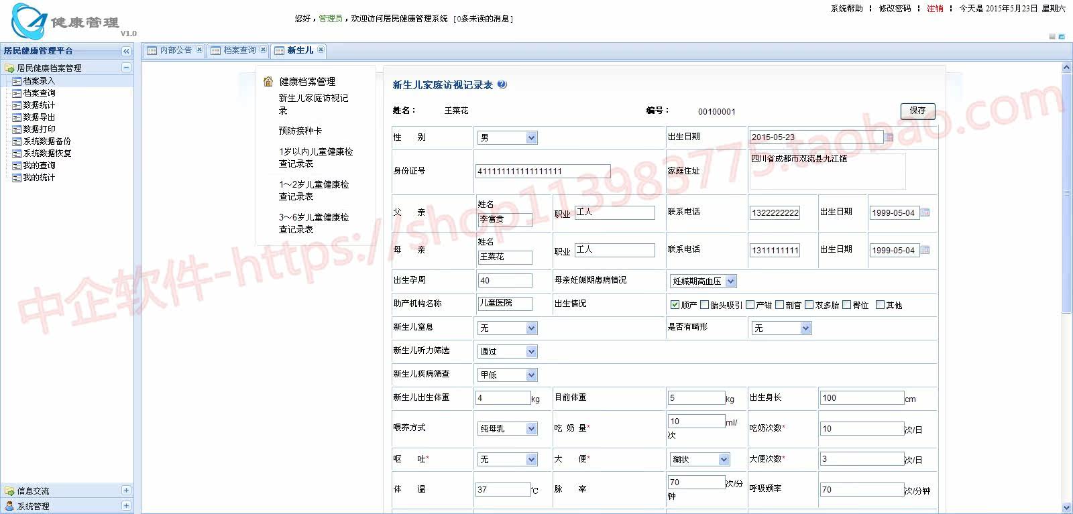The height and width of the screenshot is (514, 1073).
Task: Open 3~6岁儿童健康检查记录表 in the side menu
Action: pyautogui.click(x=314, y=223)
